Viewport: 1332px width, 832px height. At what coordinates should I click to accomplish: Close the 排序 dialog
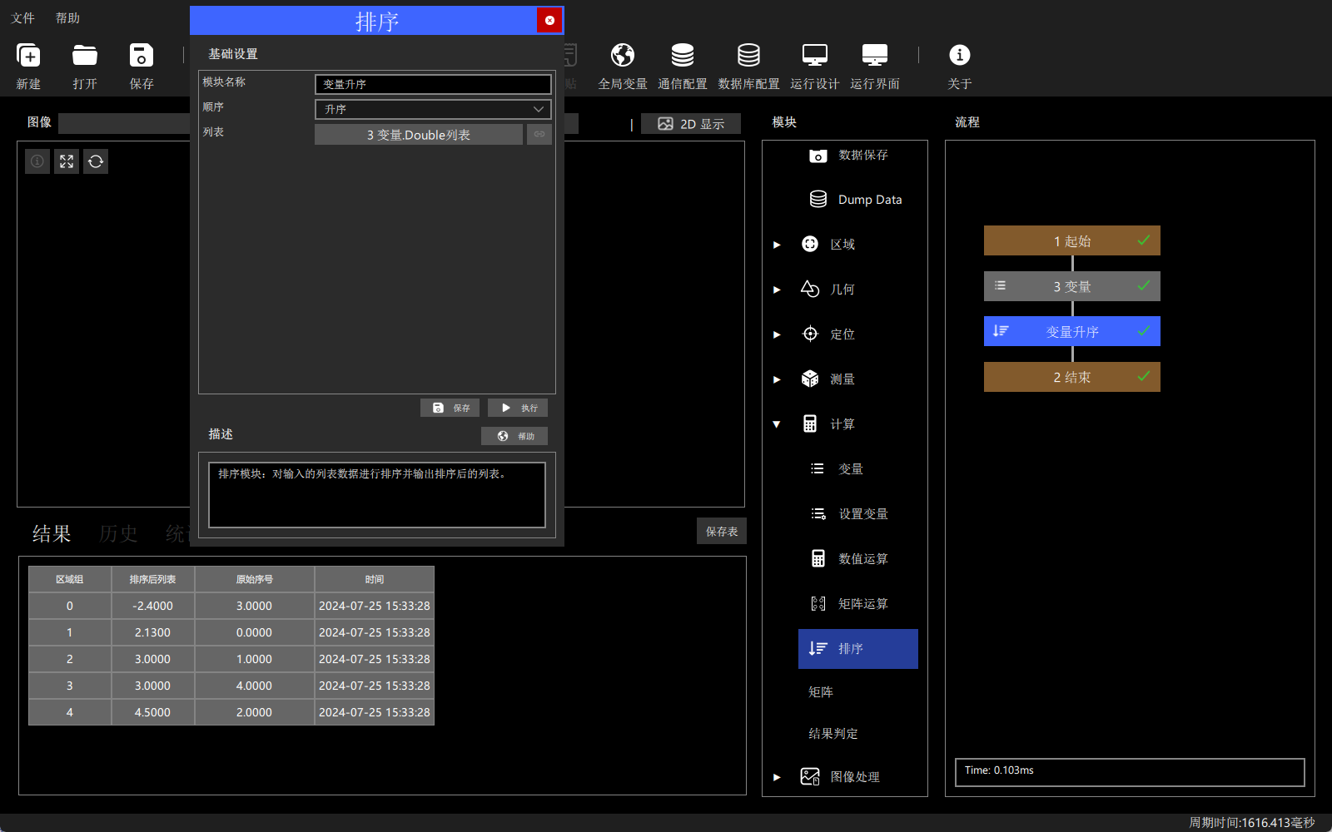pos(549,20)
